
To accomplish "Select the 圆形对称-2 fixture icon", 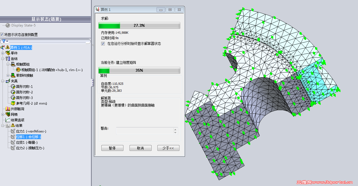I will tap(13, 92).
